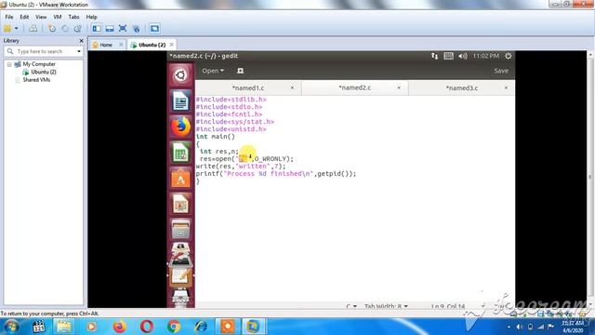The width and height of the screenshot is (595, 335).
Task: Click the Save button in gedit
Action: point(501,71)
